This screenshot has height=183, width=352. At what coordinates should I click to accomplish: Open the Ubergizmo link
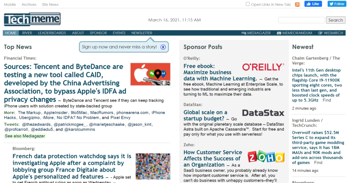point(29,118)
